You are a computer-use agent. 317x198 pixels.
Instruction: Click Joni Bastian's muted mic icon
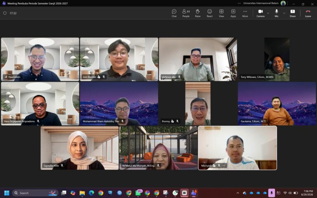[x=104, y=77]
